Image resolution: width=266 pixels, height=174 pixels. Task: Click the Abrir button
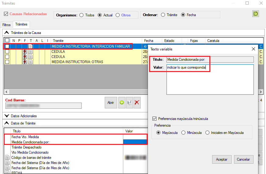tap(110, 103)
